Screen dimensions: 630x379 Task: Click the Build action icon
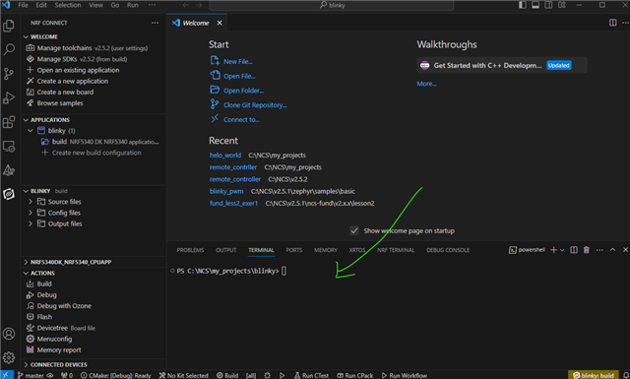[31, 284]
